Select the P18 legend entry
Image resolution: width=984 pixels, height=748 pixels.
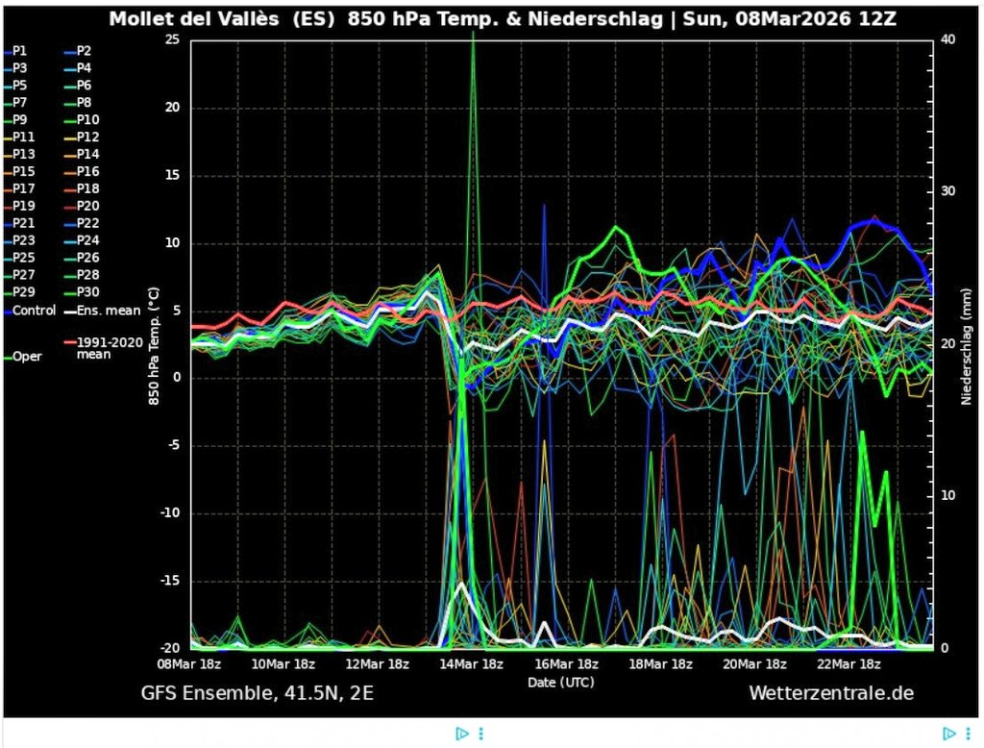click(82, 188)
